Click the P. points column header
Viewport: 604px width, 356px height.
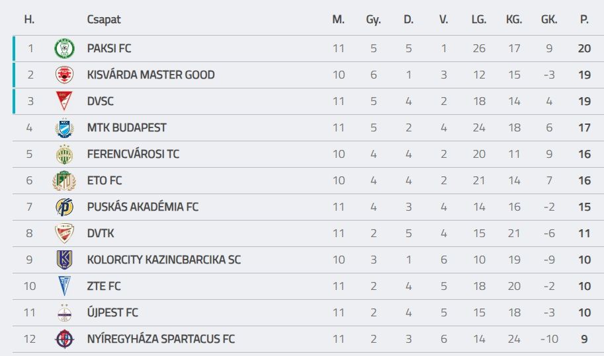coord(584,20)
